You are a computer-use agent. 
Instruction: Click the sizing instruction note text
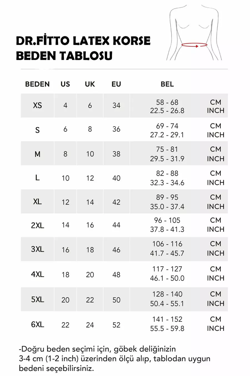[114, 359]
